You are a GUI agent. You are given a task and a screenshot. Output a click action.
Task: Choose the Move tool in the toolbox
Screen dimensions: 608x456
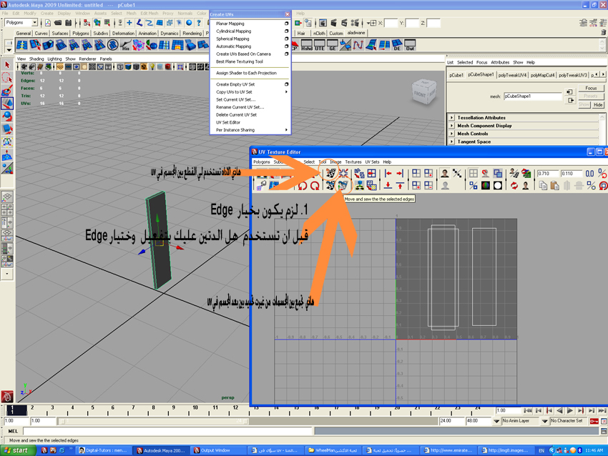click(7, 103)
